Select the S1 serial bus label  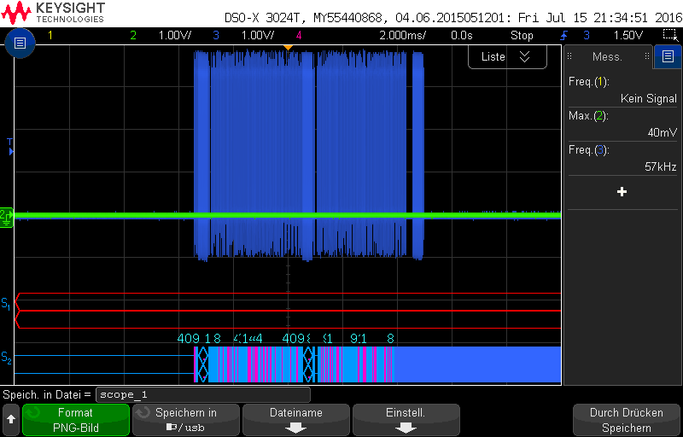[x=6, y=305]
